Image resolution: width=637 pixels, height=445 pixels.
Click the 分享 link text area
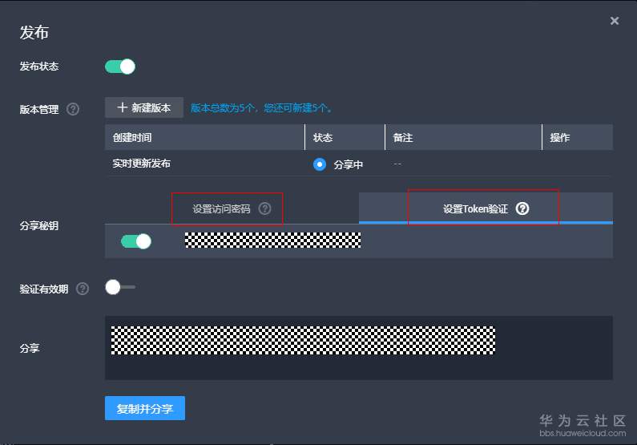pos(359,348)
